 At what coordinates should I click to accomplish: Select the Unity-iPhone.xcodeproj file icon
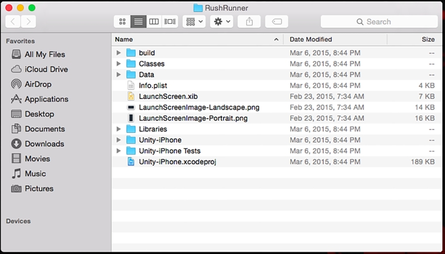pos(131,162)
